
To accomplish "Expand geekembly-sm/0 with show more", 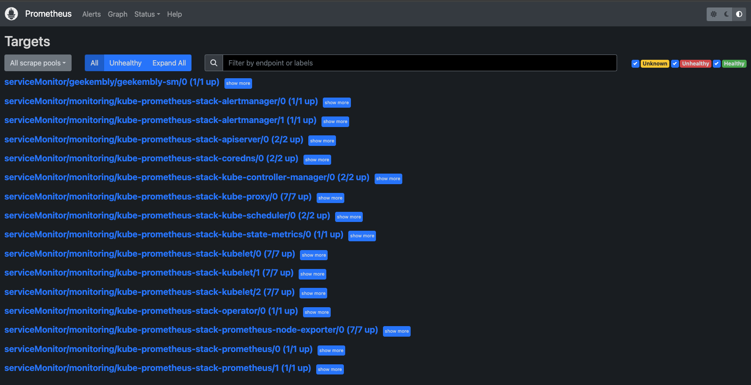I will pyautogui.click(x=238, y=84).
